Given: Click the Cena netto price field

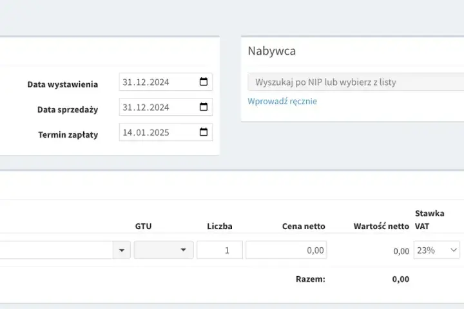Looking at the screenshot, I should 286,250.
